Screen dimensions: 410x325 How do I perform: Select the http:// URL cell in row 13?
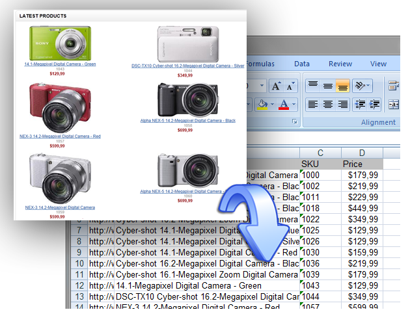click(101, 297)
